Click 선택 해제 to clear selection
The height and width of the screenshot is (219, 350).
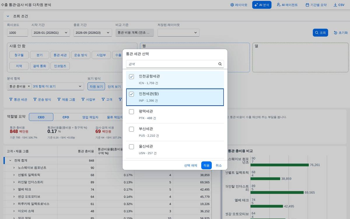[191, 165]
